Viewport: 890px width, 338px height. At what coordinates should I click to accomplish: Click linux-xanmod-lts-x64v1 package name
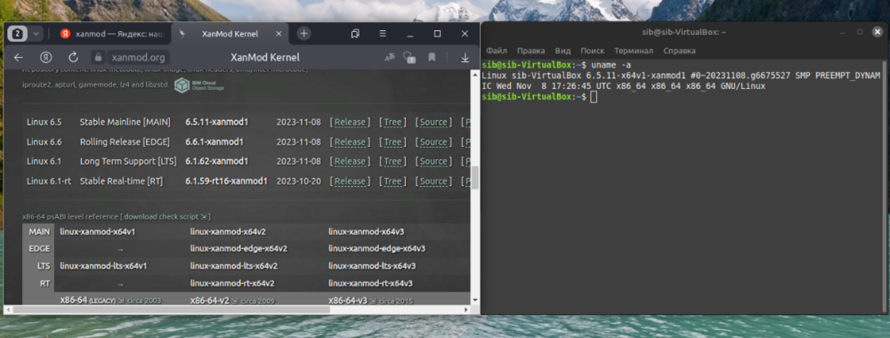(x=103, y=265)
